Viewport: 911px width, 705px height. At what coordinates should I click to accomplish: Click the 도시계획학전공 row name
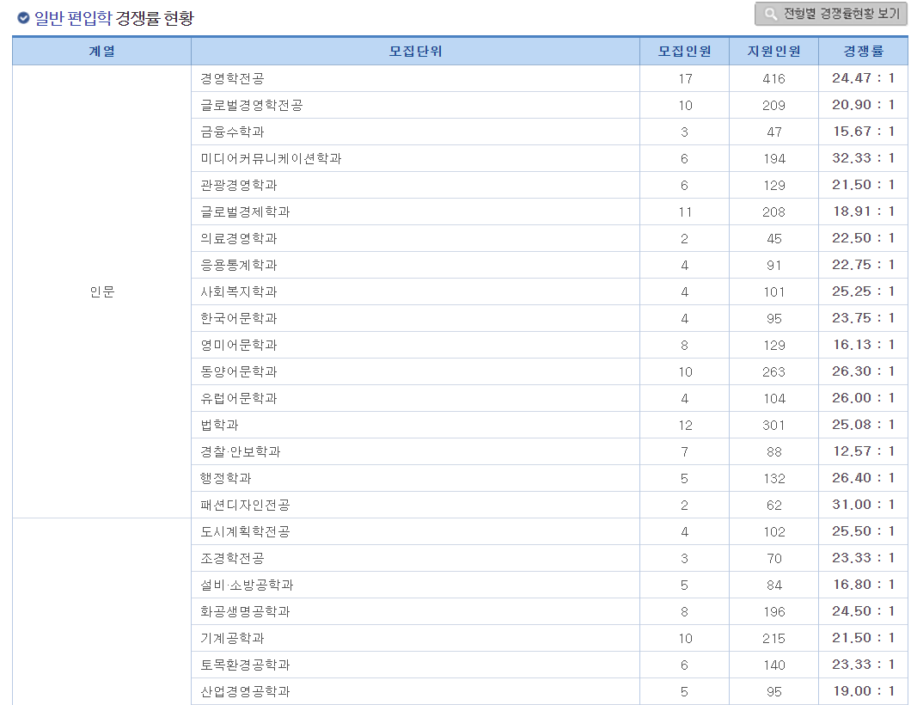click(245, 532)
